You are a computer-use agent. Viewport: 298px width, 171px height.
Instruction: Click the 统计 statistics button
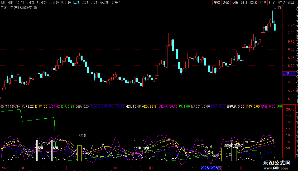[x=244, y=2]
